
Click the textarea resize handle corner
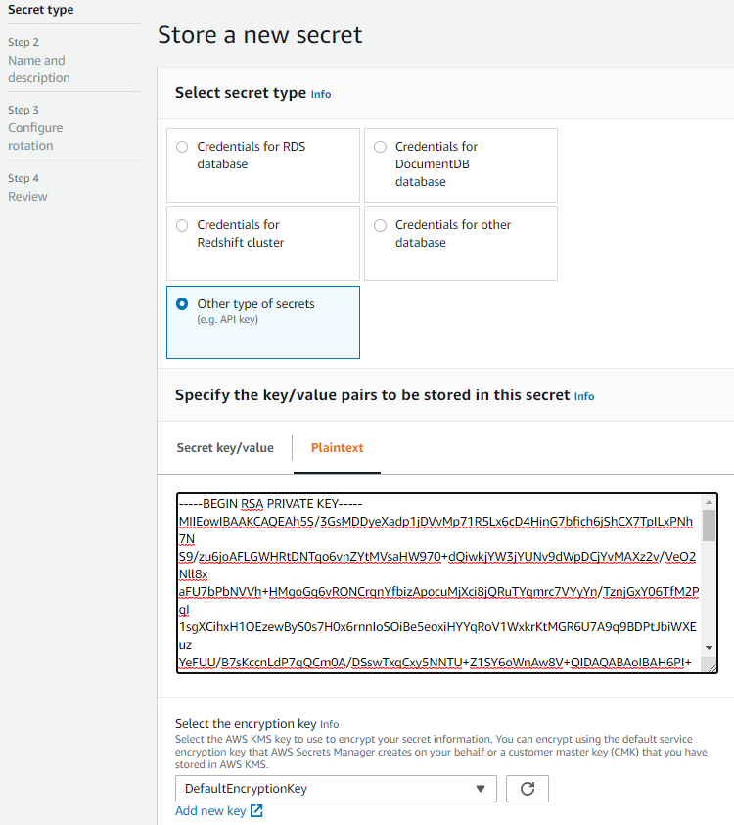point(711,667)
